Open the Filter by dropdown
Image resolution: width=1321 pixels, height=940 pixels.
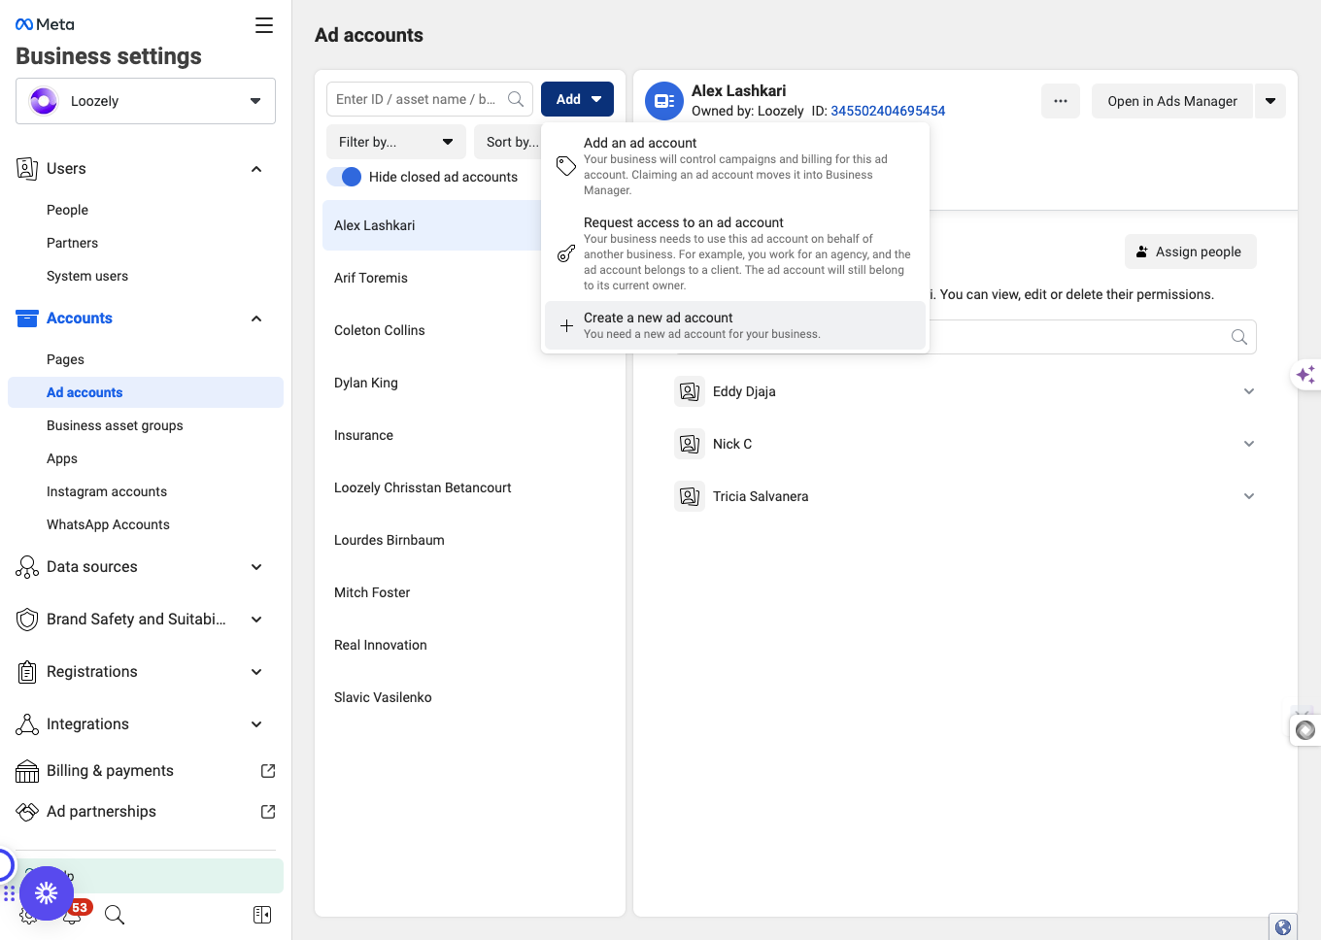[396, 142]
